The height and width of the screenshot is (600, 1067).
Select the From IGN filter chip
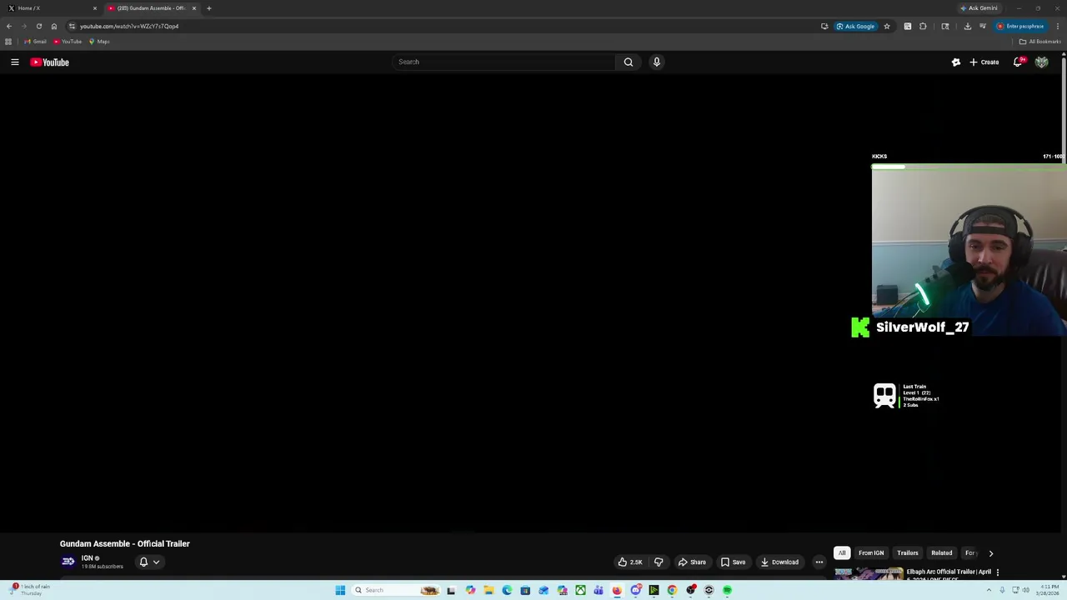871,553
